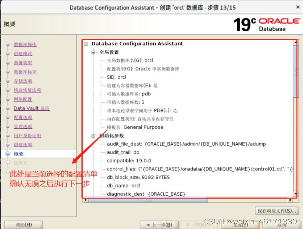This screenshot has height=229, width=303.
Task: Select the SID: orcl row
Action: (x=116, y=77)
